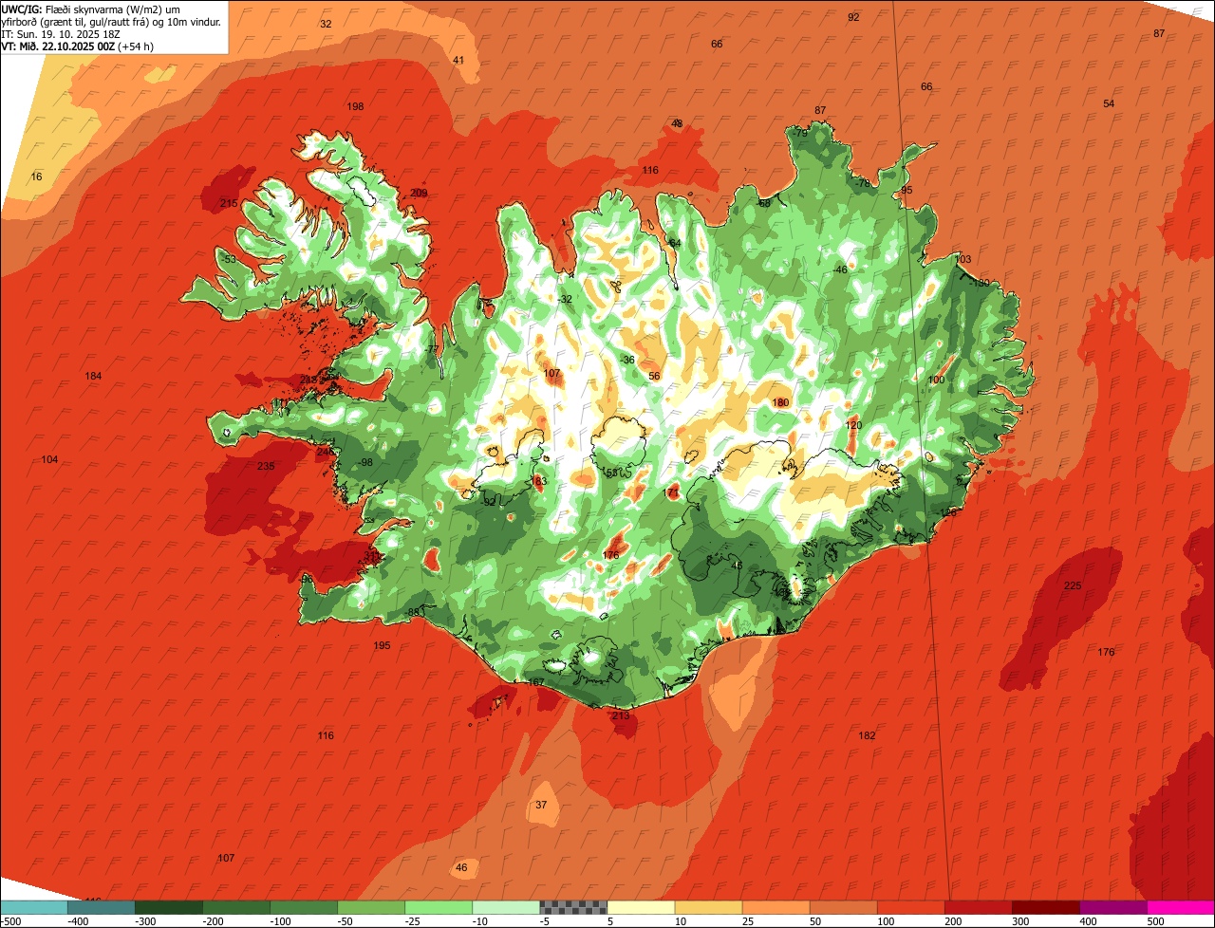Click the map value 235

coord(266,466)
